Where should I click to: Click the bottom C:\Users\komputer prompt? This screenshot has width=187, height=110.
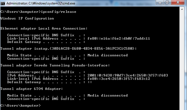click(20, 106)
